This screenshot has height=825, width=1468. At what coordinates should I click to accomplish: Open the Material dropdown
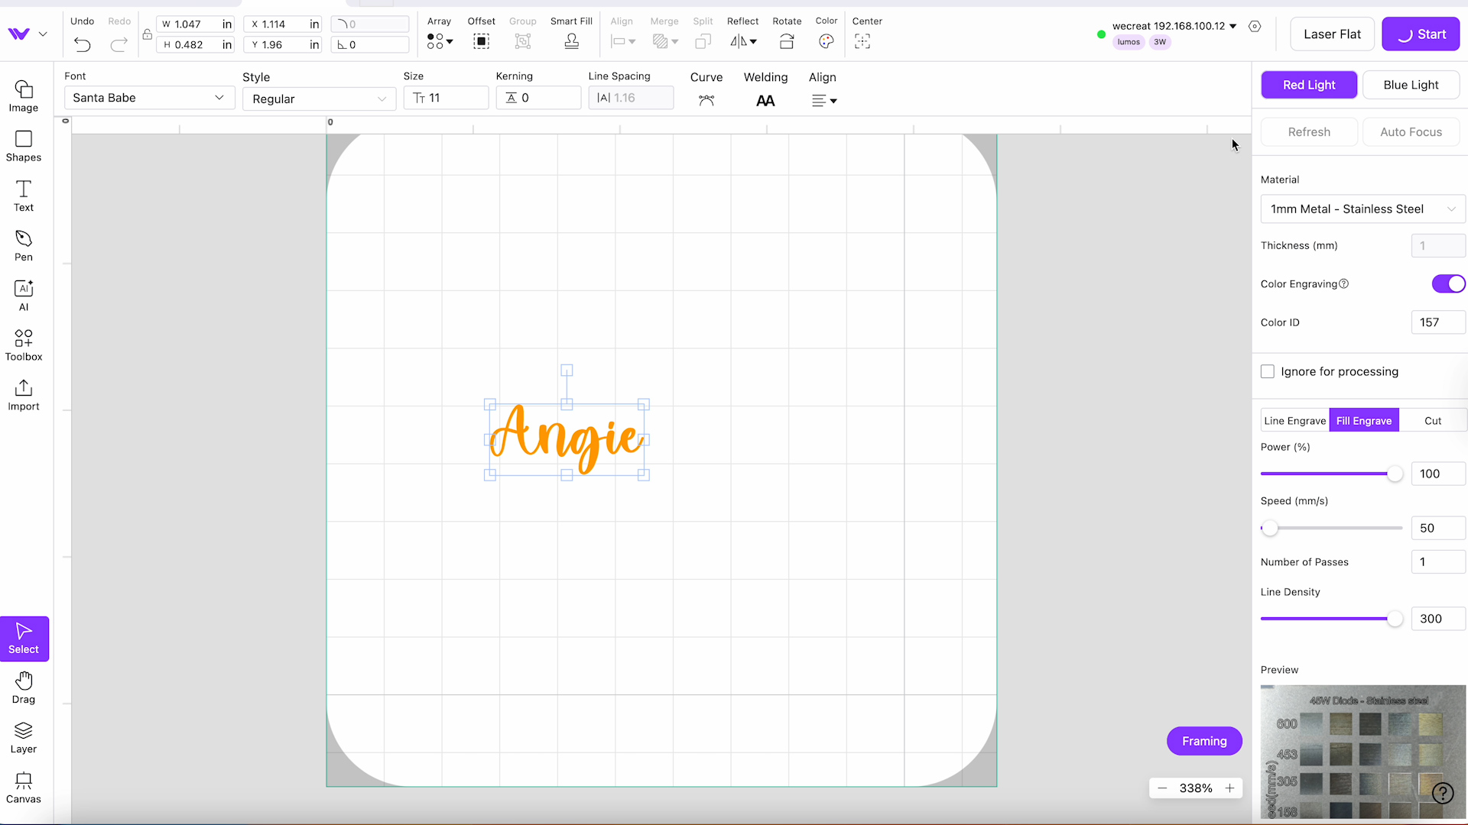(x=1362, y=209)
